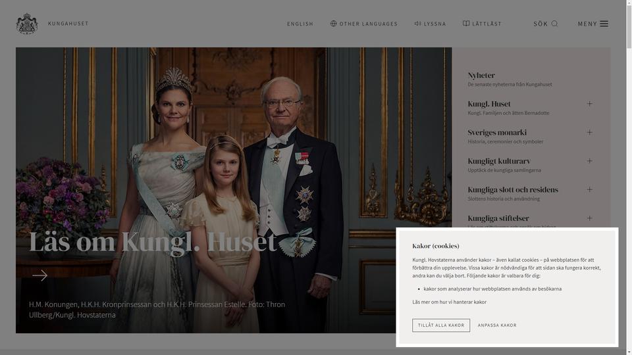Open Läs mer om hur vi hanterar kakor
The image size is (632, 355).
[x=449, y=302]
